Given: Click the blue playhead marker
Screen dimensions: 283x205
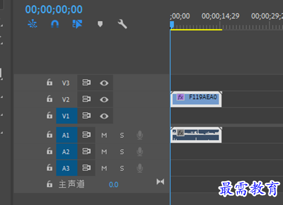Looking at the screenshot, I should [172, 25].
